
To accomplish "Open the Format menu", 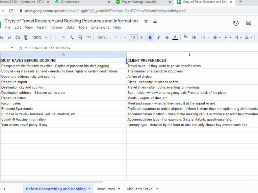I will click(x=57, y=27).
